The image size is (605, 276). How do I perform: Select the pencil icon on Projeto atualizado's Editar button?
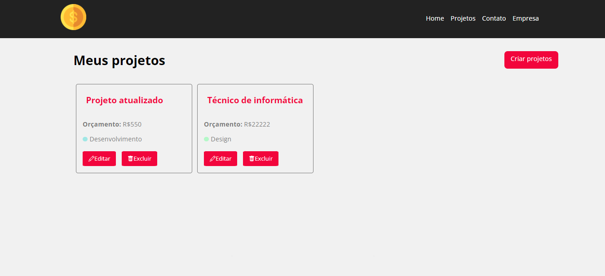coord(92,158)
